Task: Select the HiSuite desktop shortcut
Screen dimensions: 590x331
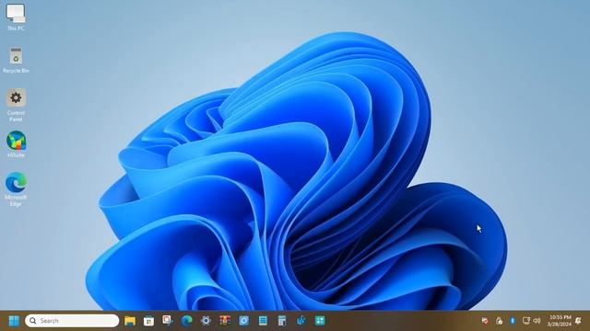Action: 16,144
